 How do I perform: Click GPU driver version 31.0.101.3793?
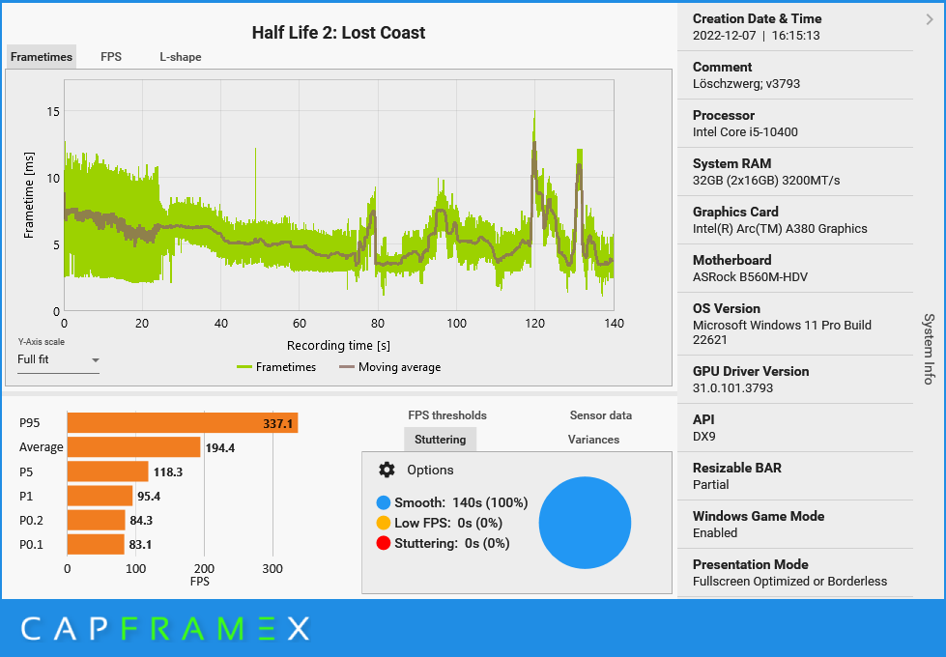(x=732, y=388)
